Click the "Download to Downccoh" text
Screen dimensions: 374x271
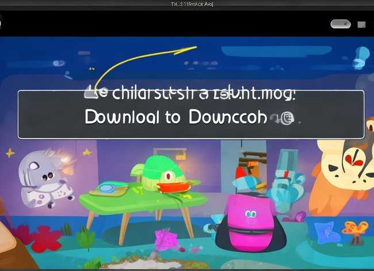coord(175,118)
